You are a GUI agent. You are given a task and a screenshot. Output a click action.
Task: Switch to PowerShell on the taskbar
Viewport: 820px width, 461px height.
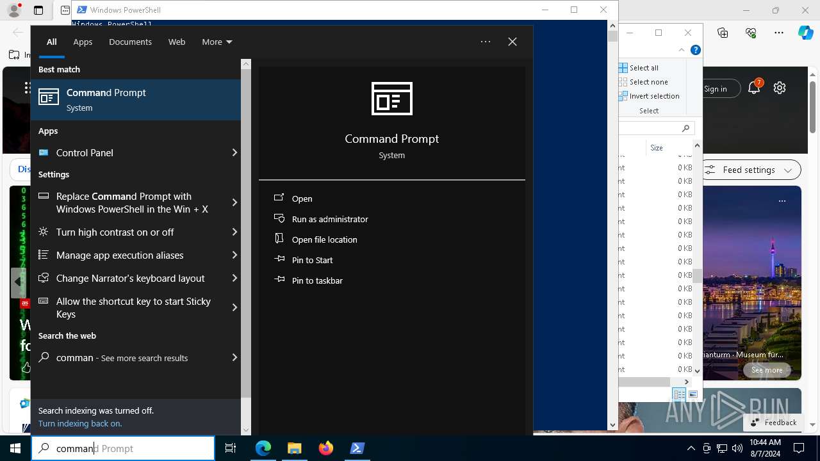tap(357, 448)
